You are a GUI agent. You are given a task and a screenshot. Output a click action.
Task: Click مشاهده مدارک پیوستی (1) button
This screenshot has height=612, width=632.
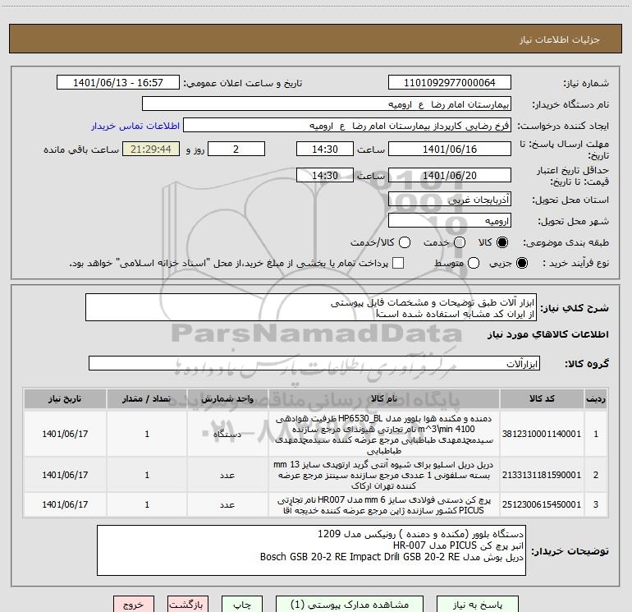click(x=350, y=605)
